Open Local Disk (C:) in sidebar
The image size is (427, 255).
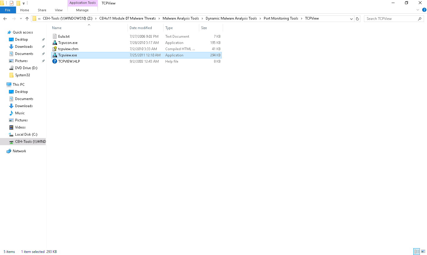click(26, 134)
